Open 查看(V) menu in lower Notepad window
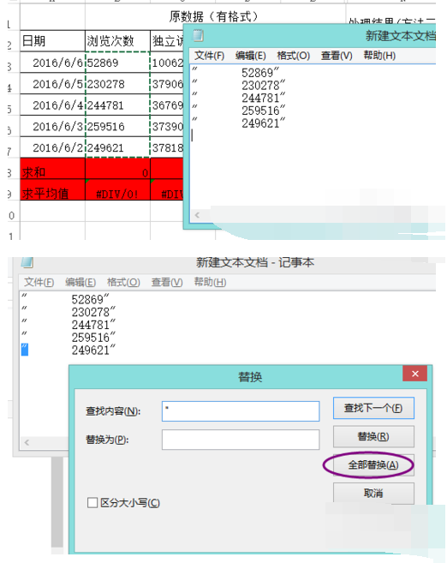This screenshot has height=563, width=447. 167,282
